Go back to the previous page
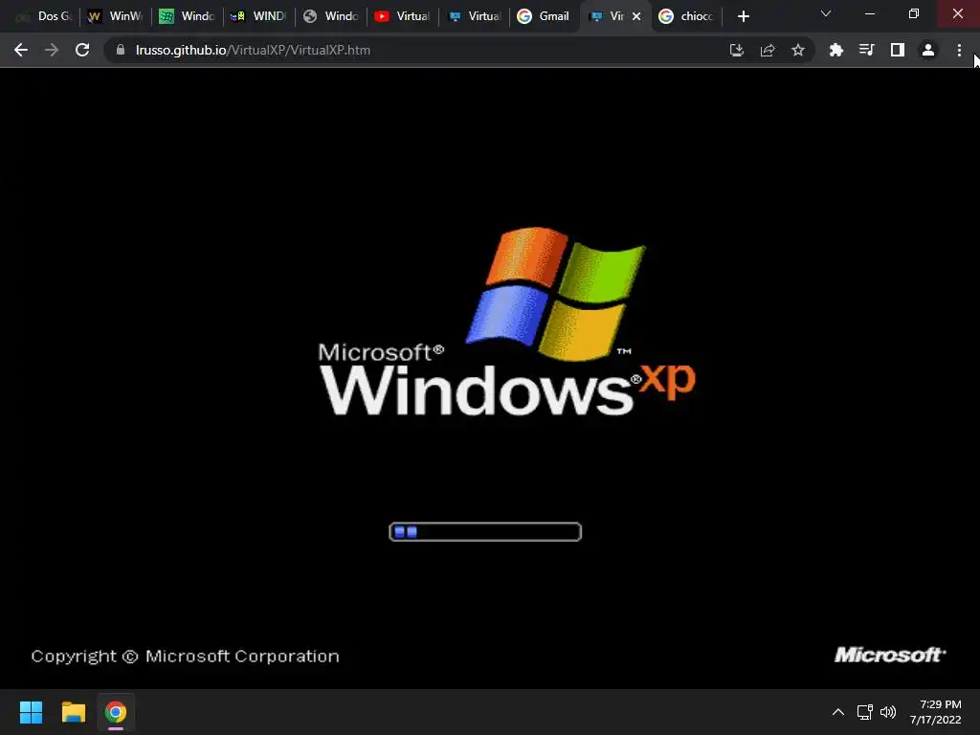The image size is (980, 735). tap(21, 50)
